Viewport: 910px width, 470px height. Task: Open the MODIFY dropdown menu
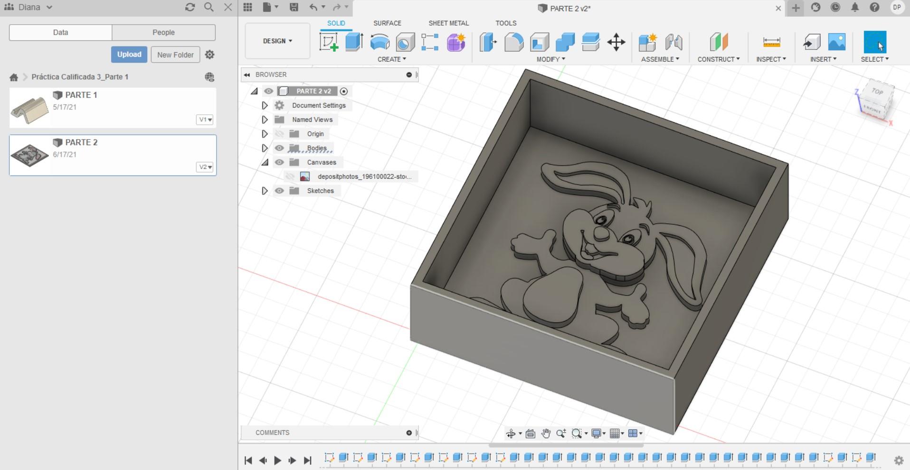coord(551,59)
